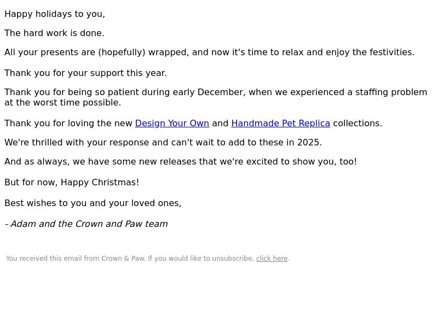Click the word 'collections' after the links
The height and width of the screenshot is (328, 438).
pyautogui.click(x=358, y=124)
